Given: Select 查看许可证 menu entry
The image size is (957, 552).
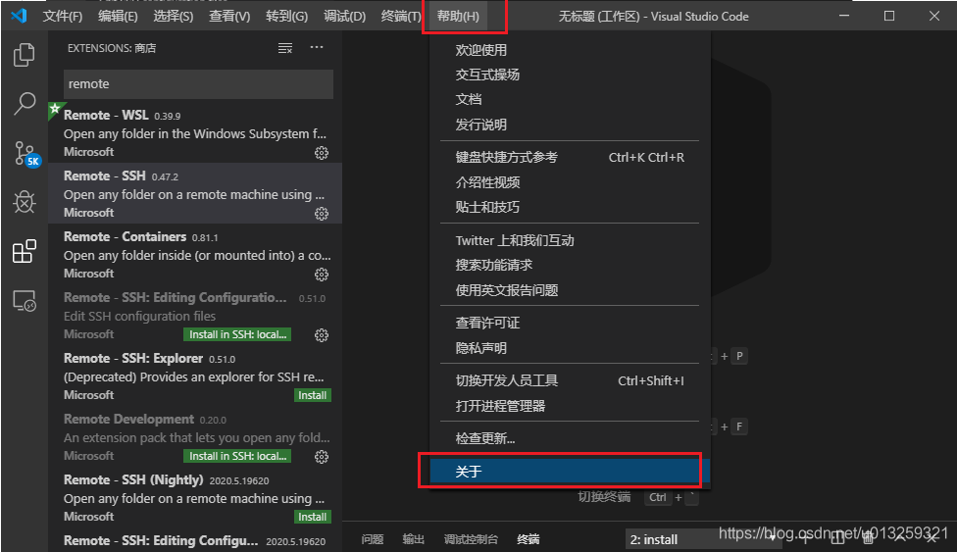Looking at the screenshot, I should point(570,323).
